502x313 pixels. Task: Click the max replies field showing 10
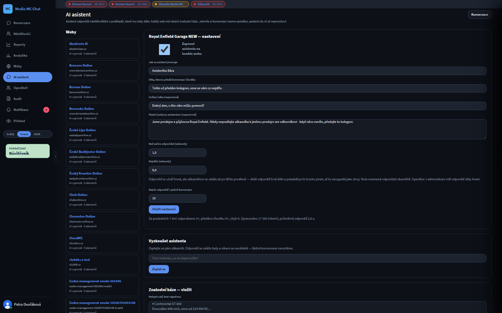point(177,198)
